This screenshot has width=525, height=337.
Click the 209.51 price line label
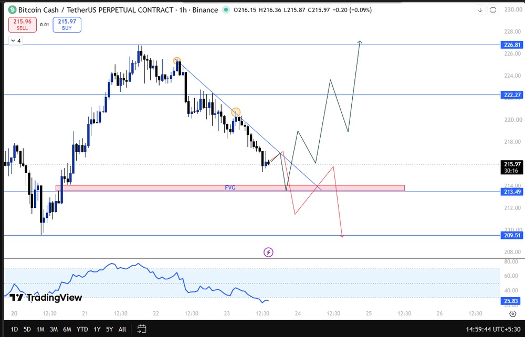click(x=512, y=235)
